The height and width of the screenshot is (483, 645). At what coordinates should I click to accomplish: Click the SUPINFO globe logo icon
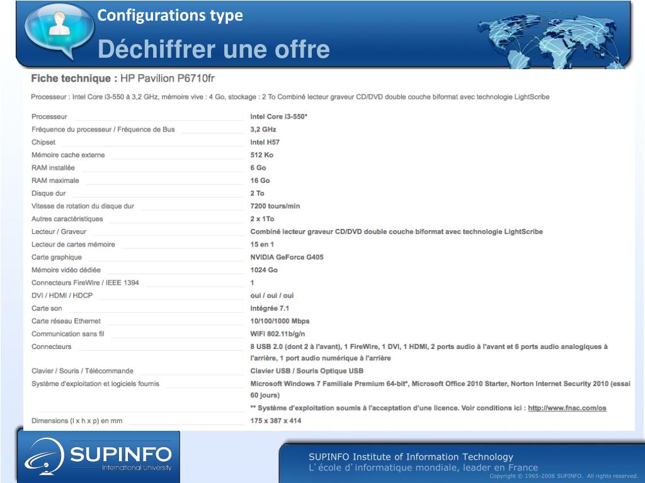[x=44, y=456]
